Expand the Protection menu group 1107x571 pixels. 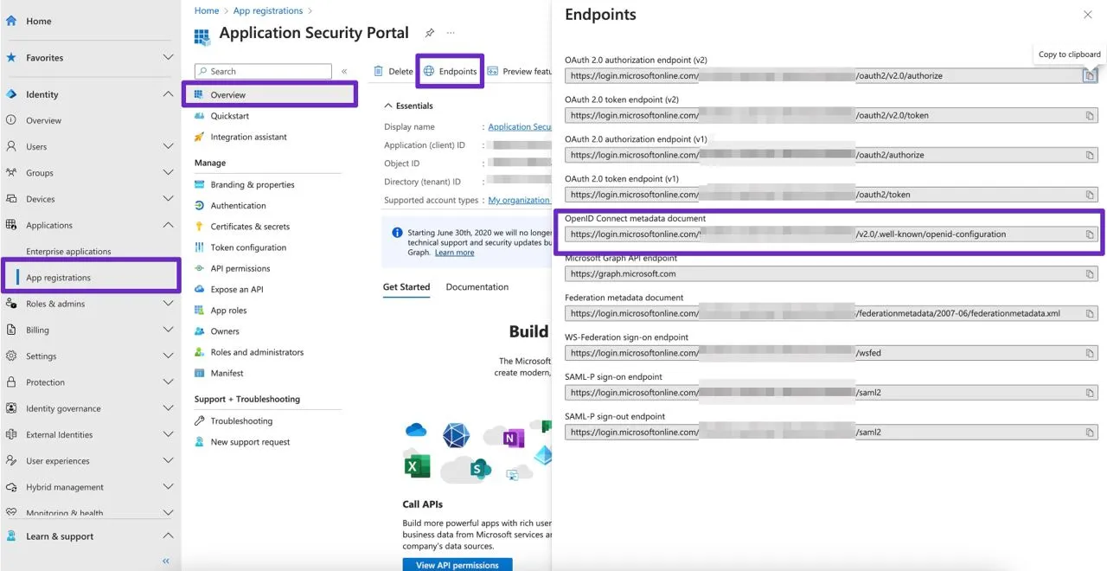click(x=168, y=382)
